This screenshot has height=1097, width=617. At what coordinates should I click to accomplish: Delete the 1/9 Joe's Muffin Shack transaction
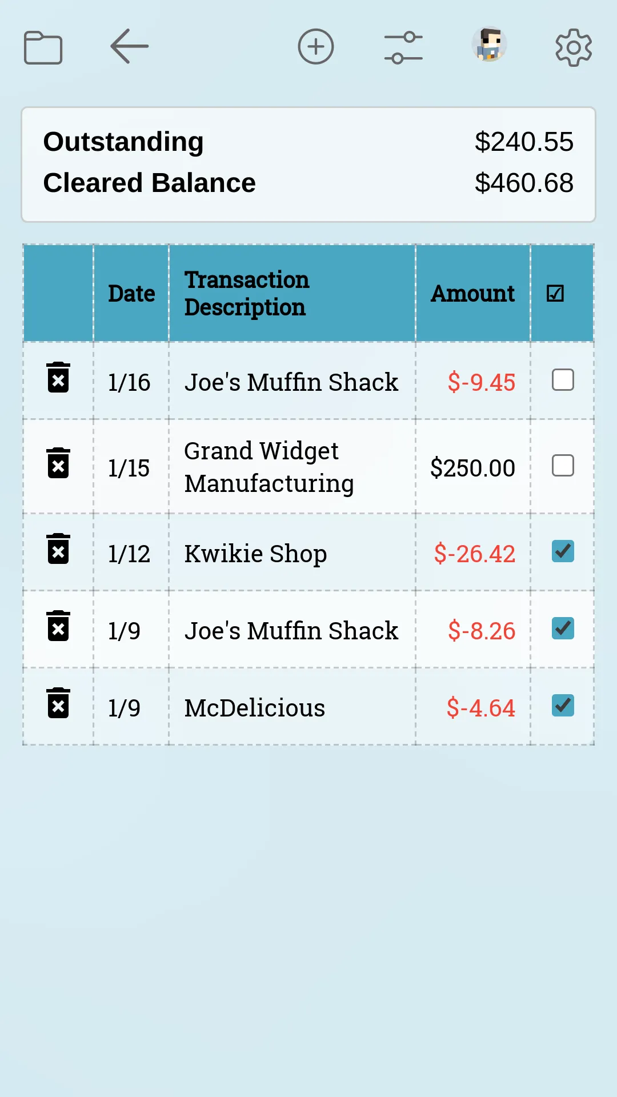pyautogui.click(x=58, y=626)
